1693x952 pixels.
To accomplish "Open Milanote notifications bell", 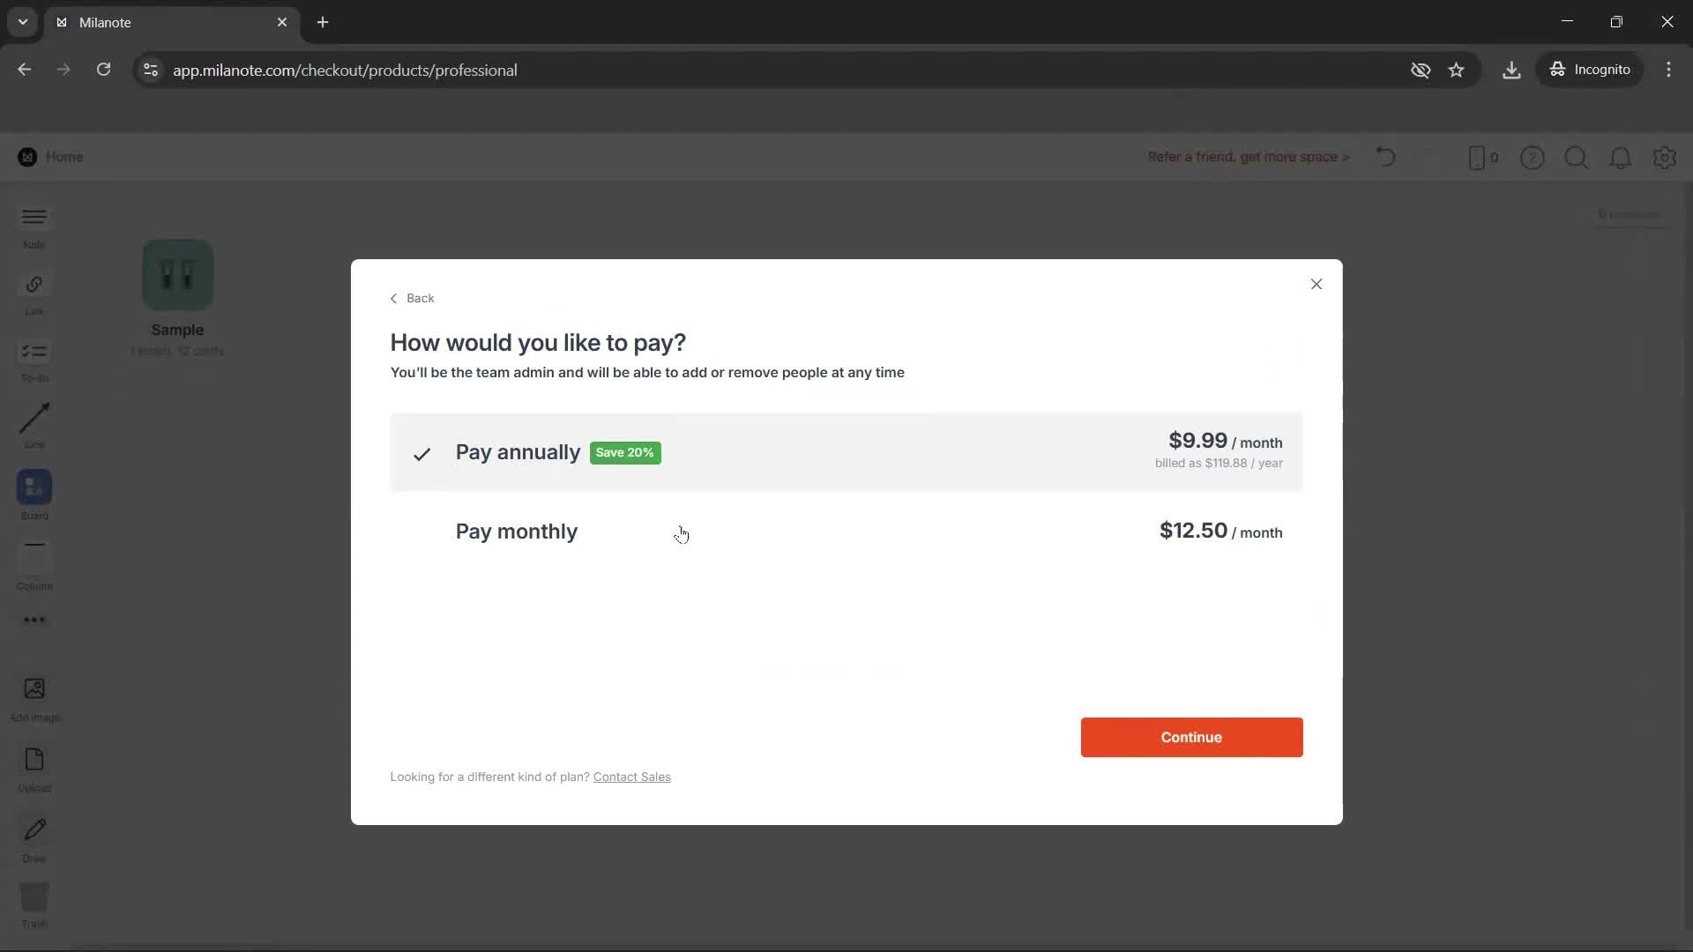I will (x=1621, y=158).
